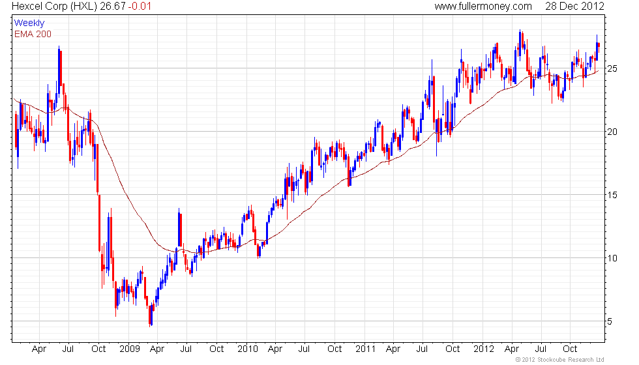Select the blue 'Weekly' legend label
The width and height of the screenshot is (639, 365).
coord(29,23)
